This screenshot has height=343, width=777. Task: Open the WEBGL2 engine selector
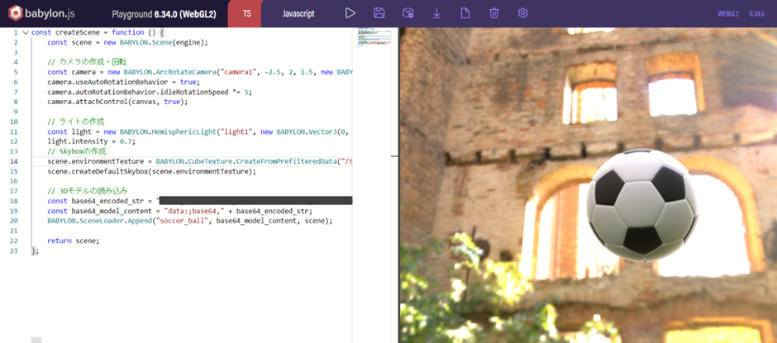(x=728, y=14)
